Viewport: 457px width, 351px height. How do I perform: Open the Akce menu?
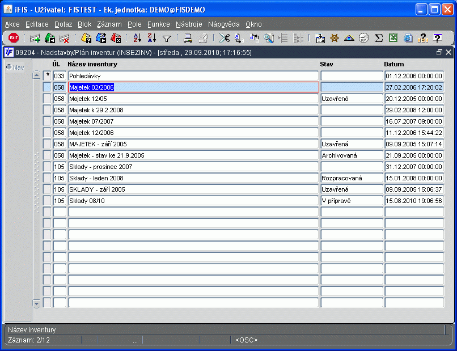(x=12, y=24)
